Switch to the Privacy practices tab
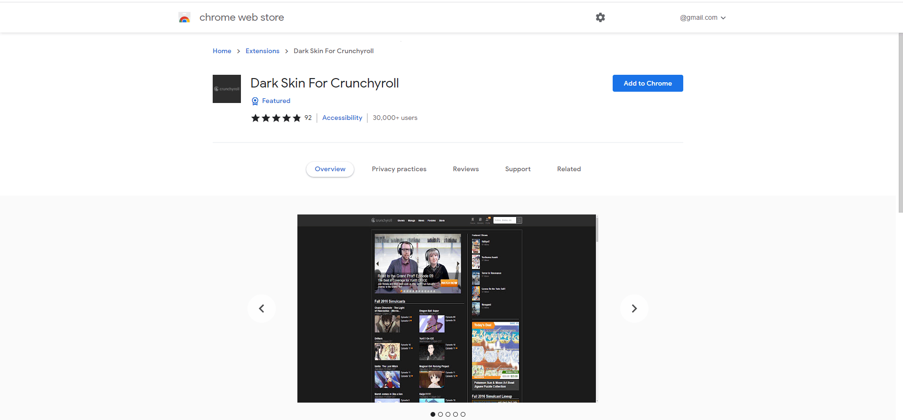Image resolution: width=903 pixels, height=420 pixels. pos(399,169)
